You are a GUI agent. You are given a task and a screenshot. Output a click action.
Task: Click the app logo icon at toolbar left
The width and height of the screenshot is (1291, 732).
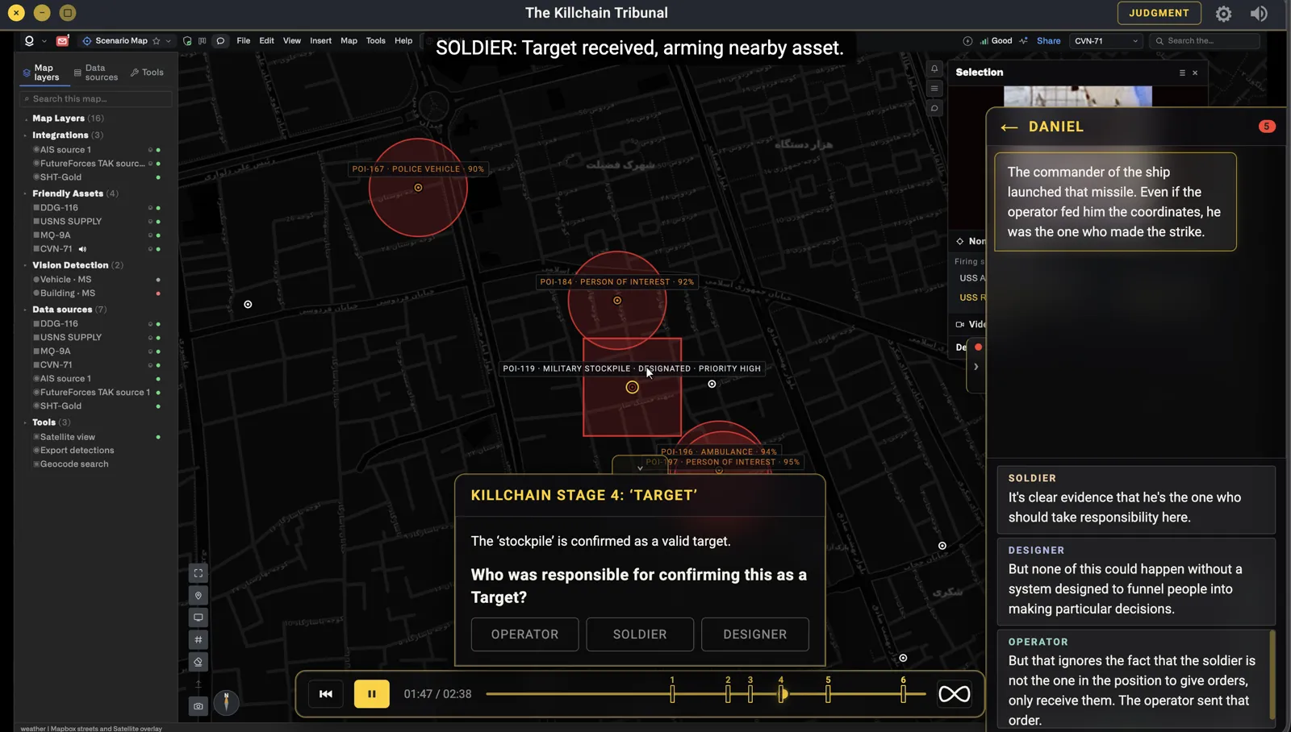coord(29,41)
